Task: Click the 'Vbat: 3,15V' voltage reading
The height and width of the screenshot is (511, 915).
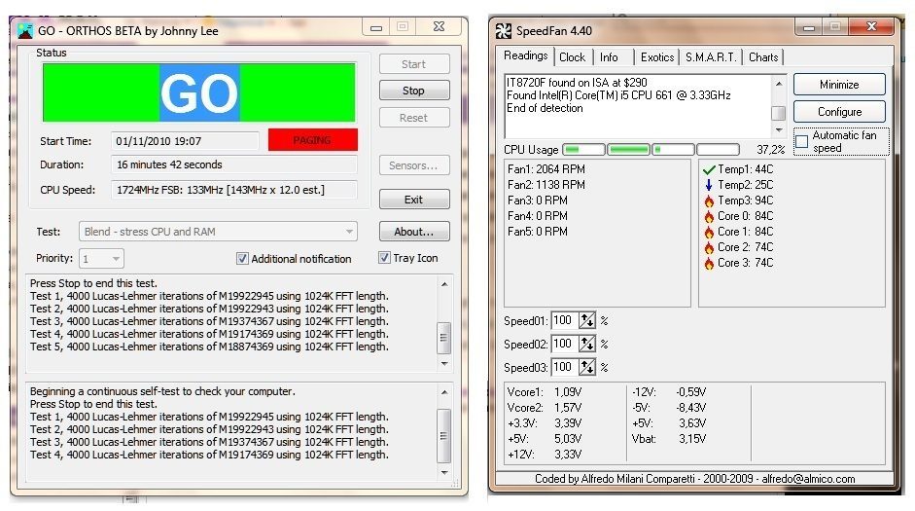Action: [x=669, y=439]
